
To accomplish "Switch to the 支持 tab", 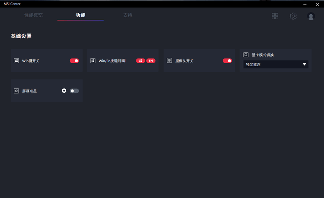I will tap(128, 15).
